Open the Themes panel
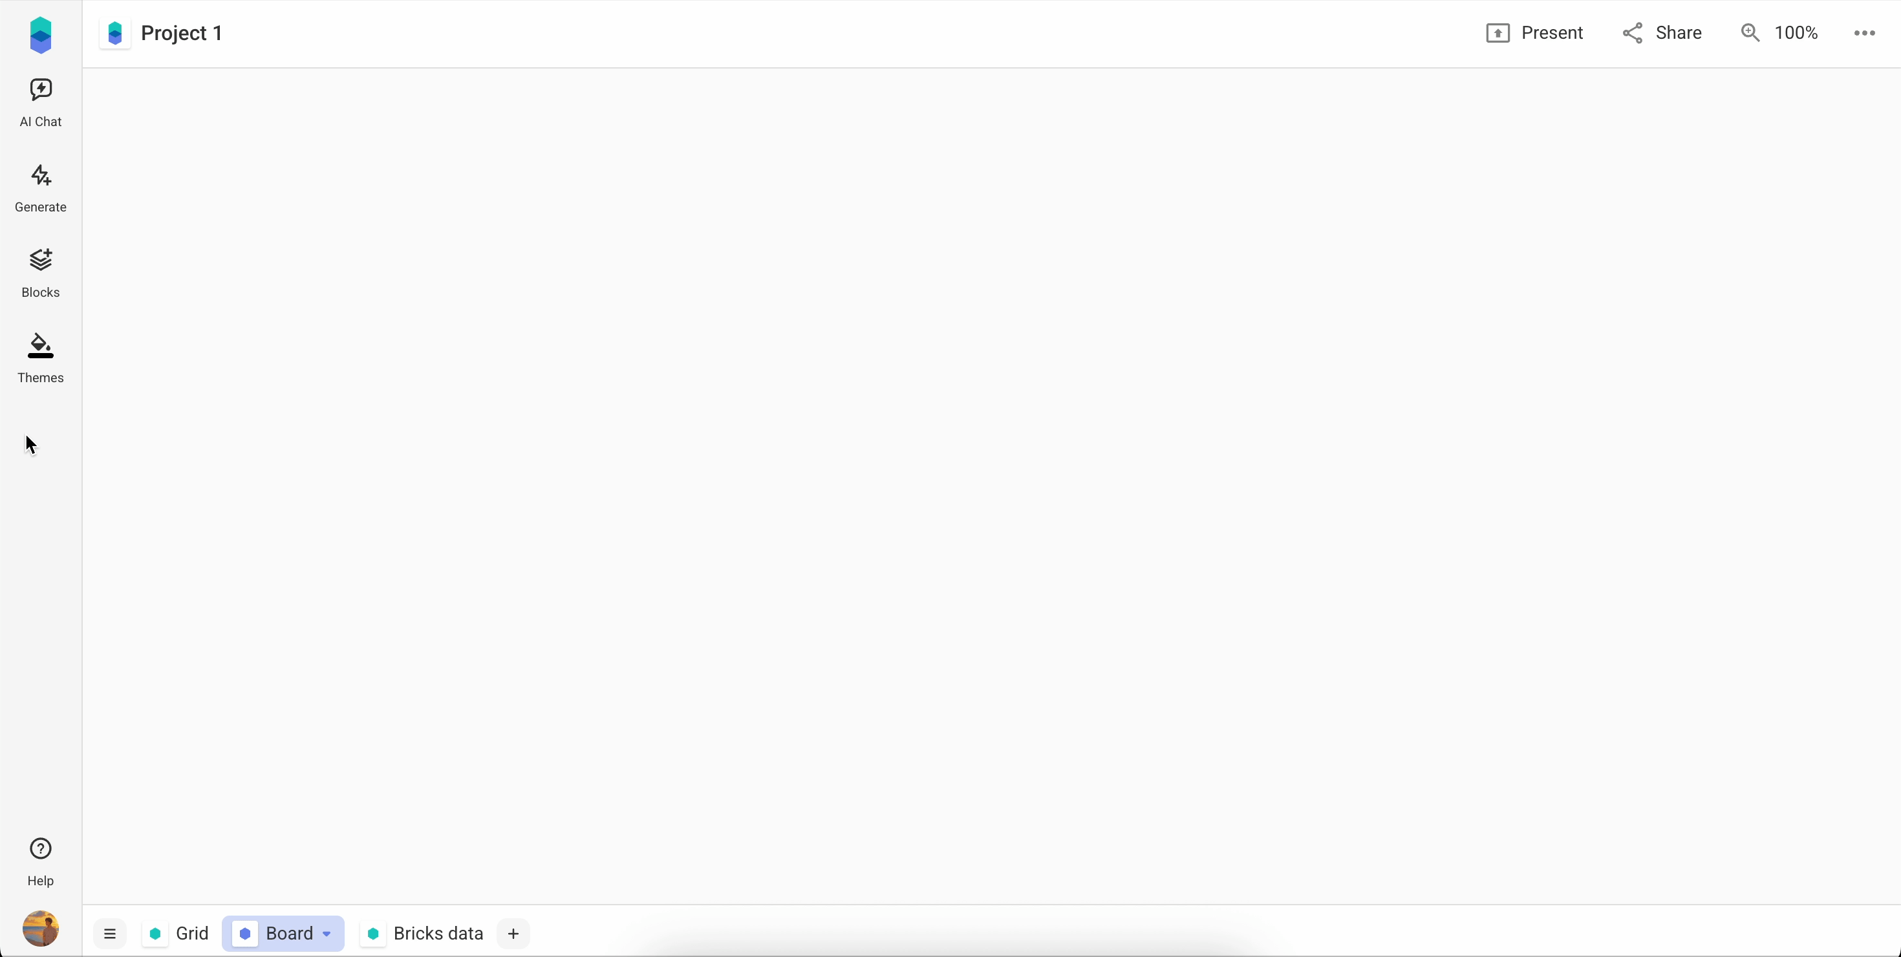Image resolution: width=1901 pixels, height=957 pixels. point(41,358)
